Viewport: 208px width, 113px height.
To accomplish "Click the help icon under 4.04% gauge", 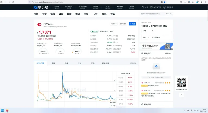I will pos(80,53).
